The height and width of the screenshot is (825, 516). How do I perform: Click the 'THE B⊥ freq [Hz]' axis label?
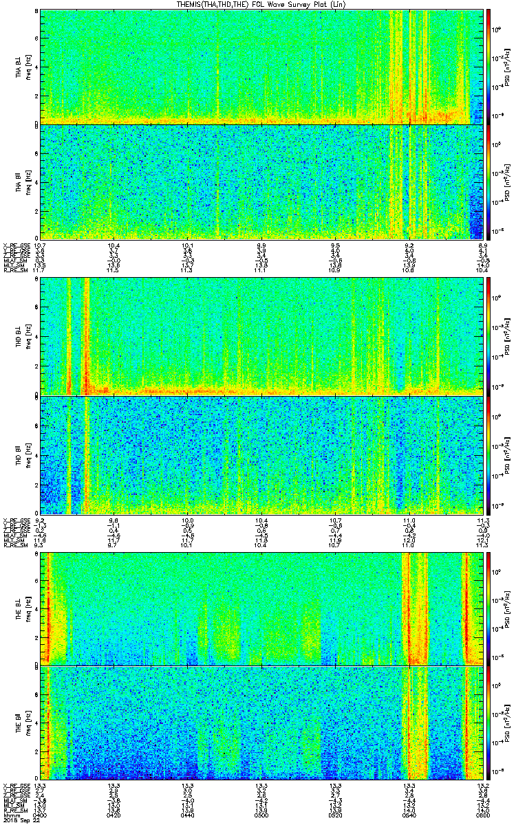[x=23, y=608]
